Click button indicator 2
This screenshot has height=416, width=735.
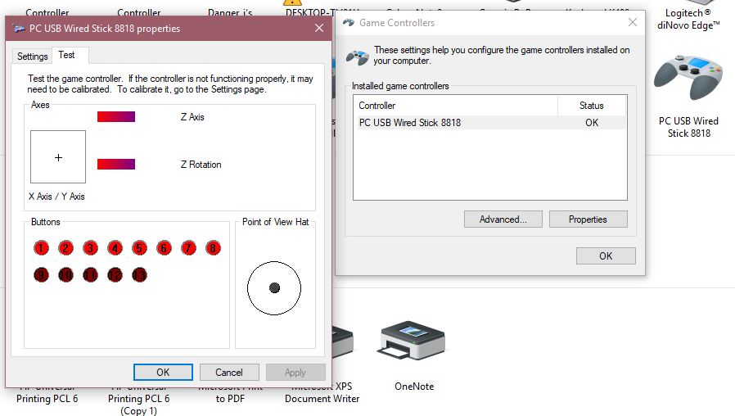point(65,247)
